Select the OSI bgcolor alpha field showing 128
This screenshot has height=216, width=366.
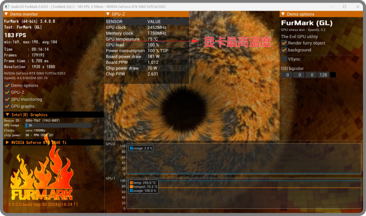tap(323, 75)
